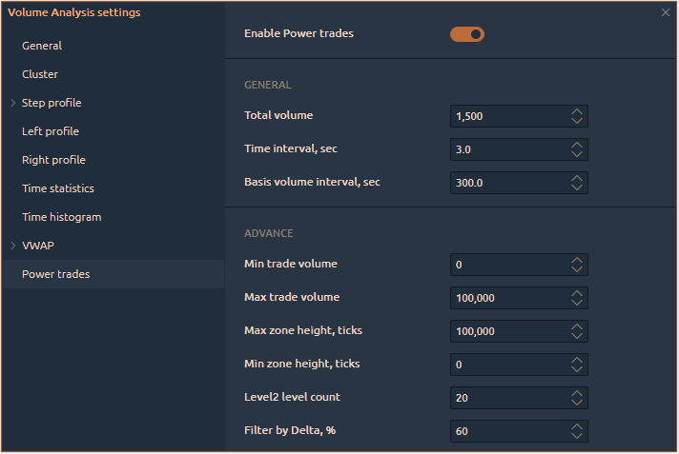
Task: Increase Basis volume interval value
Action: (x=577, y=178)
